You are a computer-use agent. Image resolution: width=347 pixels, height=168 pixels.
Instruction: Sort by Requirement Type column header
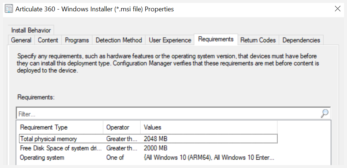(x=60, y=127)
